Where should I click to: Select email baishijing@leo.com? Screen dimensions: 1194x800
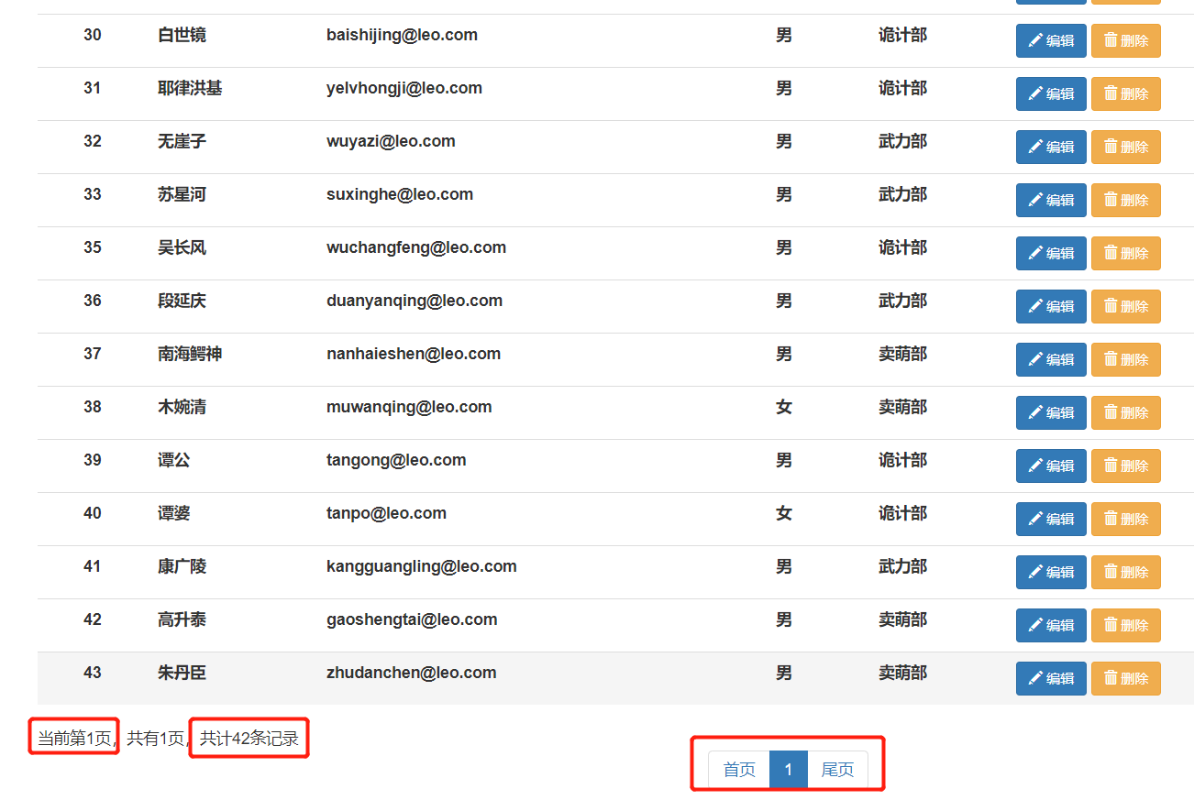402,35
